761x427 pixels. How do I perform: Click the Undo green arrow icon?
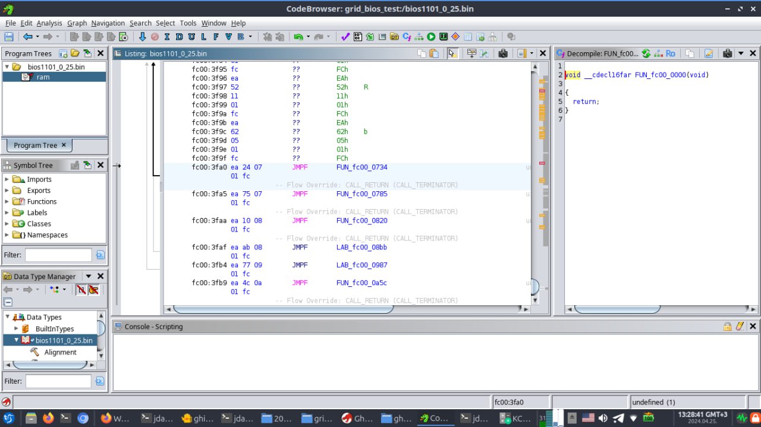coord(298,37)
